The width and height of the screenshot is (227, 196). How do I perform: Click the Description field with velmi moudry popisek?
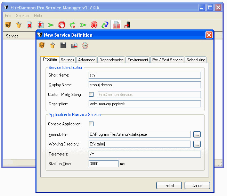click(145, 104)
